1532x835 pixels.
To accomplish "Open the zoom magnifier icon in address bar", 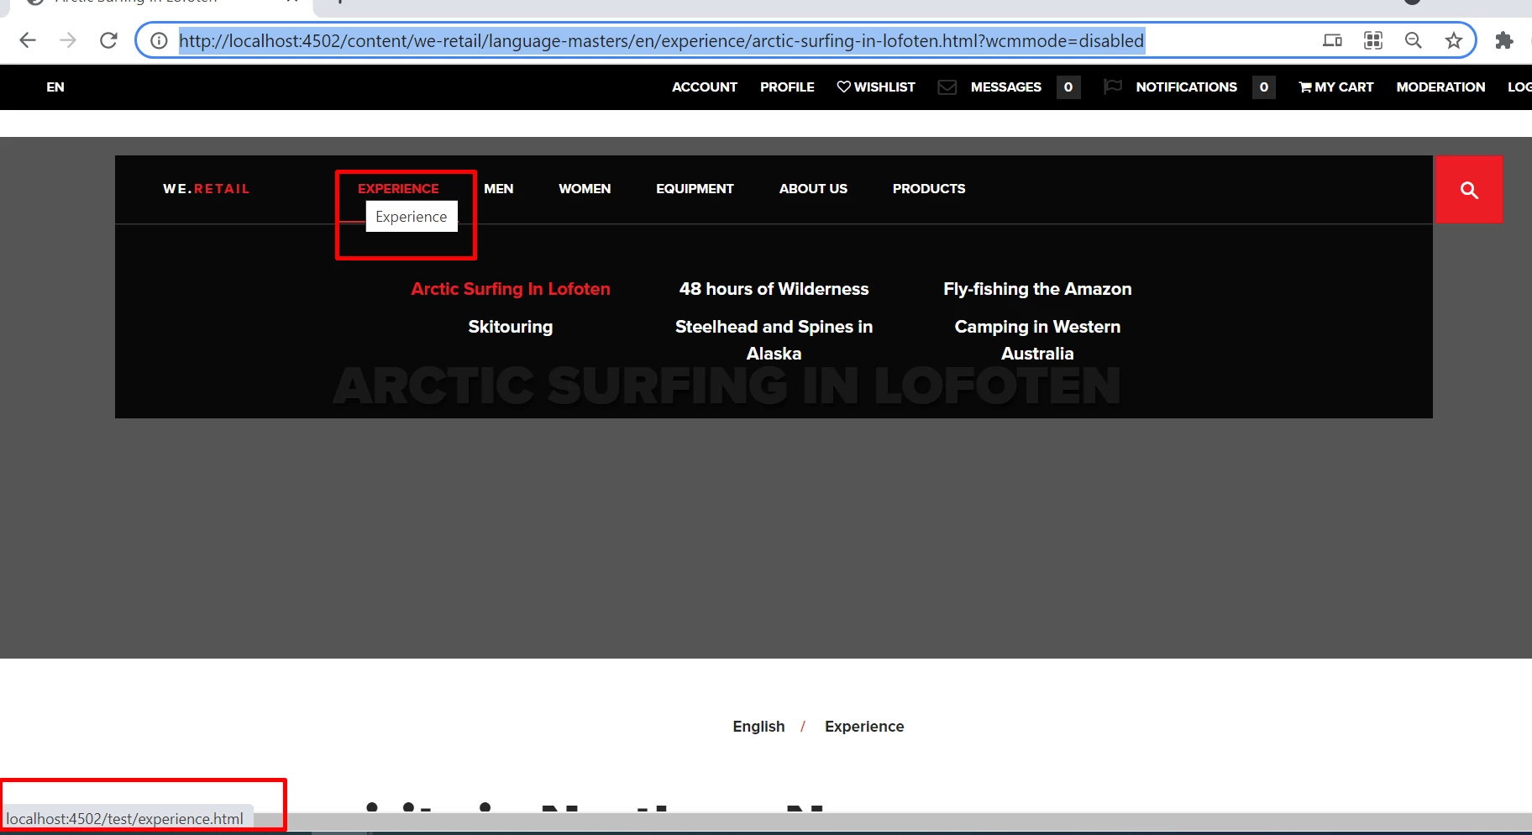I will click(x=1414, y=40).
